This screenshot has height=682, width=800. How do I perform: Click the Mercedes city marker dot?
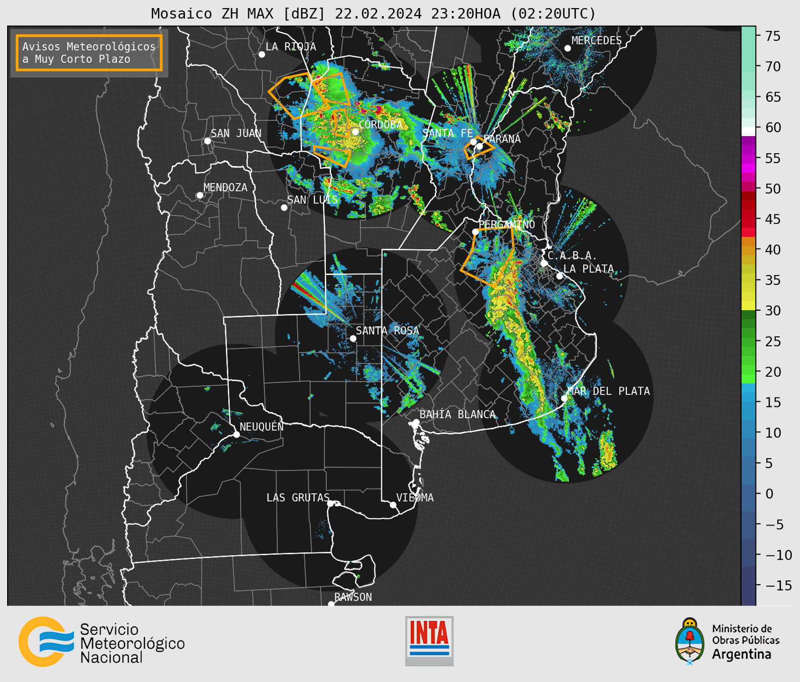pyautogui.click(x=568, y=48)
